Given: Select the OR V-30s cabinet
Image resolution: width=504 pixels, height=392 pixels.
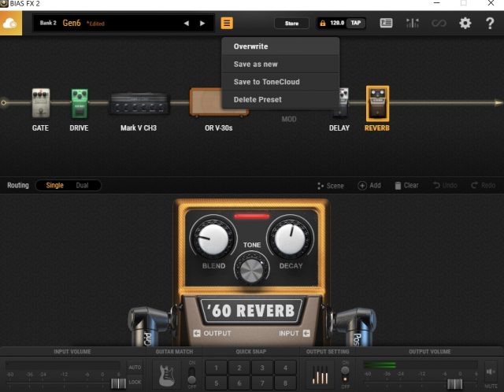Looking at the screenshot, I should click(x=206, y=102).
